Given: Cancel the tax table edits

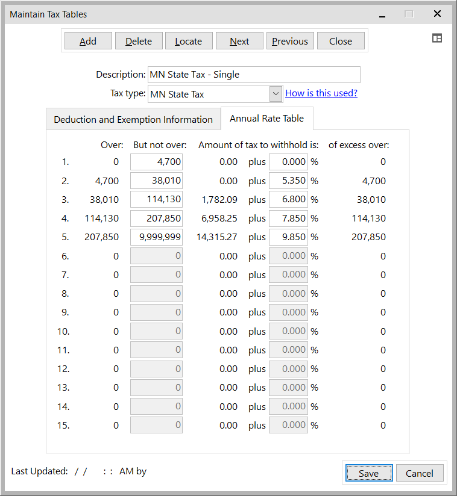Looking at the screenshot, I should pyautogui.click(x=419, y=473).
